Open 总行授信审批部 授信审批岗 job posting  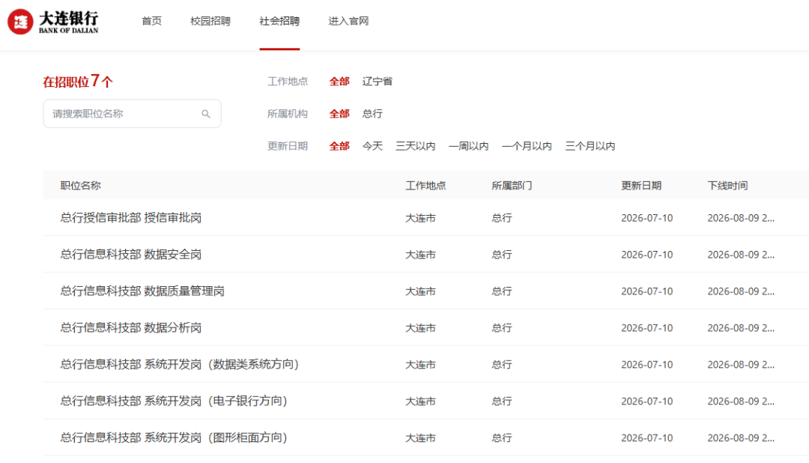point(130,218)
